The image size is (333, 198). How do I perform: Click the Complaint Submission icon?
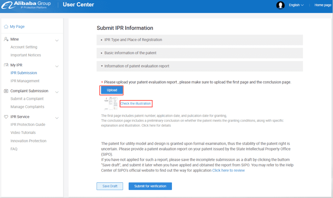coord(6,91)
